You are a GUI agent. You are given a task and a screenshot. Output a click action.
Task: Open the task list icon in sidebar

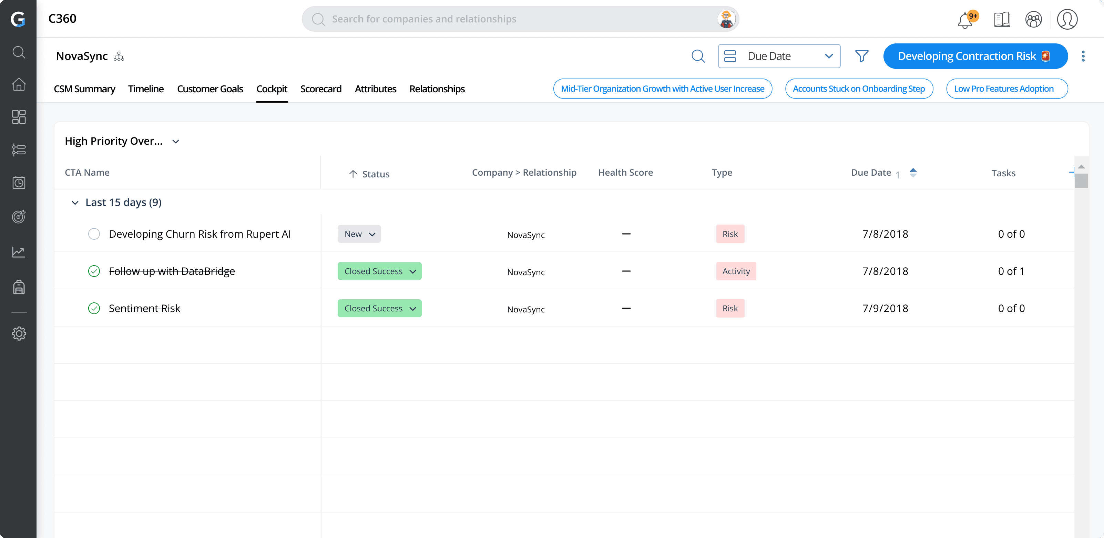pos(19,149)
